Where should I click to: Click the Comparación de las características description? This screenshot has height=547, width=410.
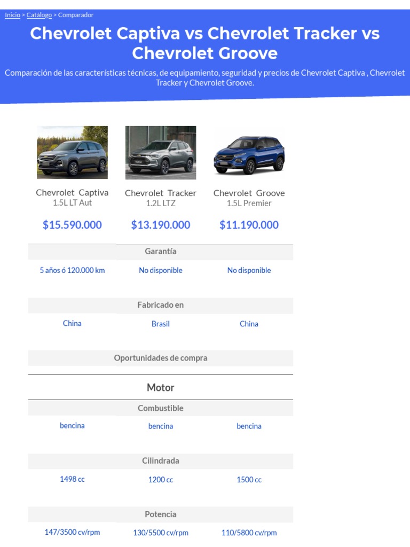pos(205,78)
